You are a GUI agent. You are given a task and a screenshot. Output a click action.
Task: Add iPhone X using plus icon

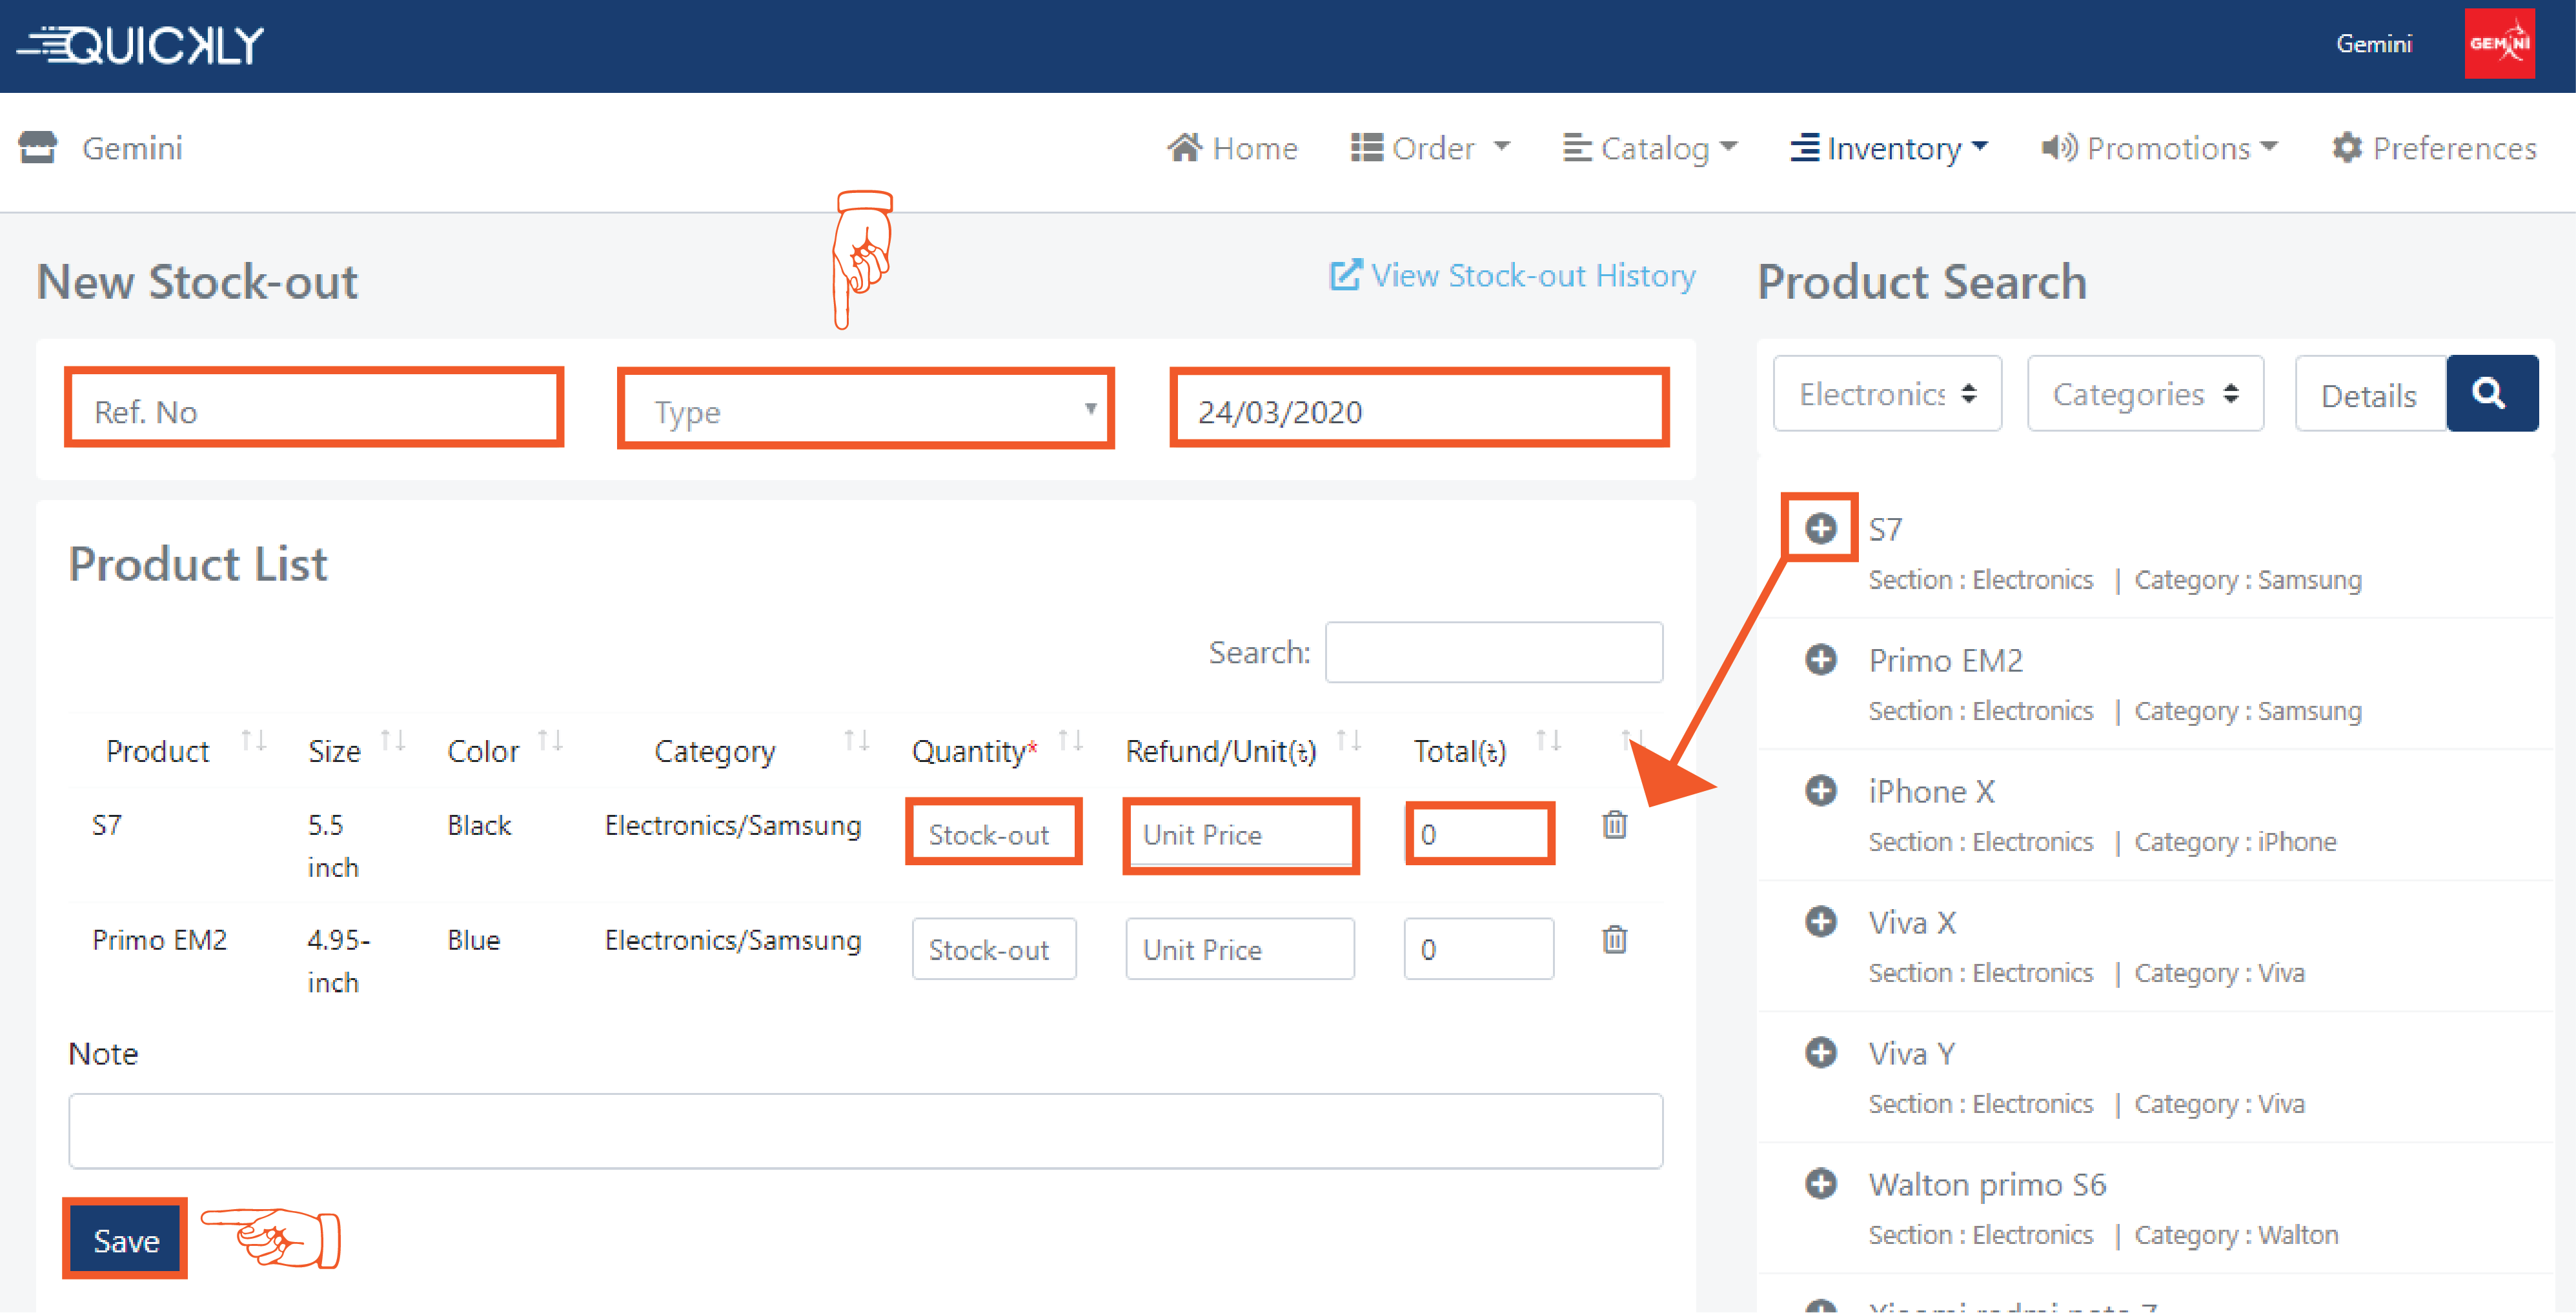pos(1820,790)
